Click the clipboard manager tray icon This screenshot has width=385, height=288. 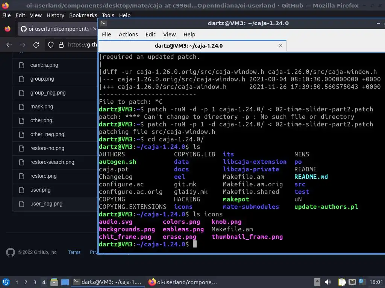pos(342,282)
